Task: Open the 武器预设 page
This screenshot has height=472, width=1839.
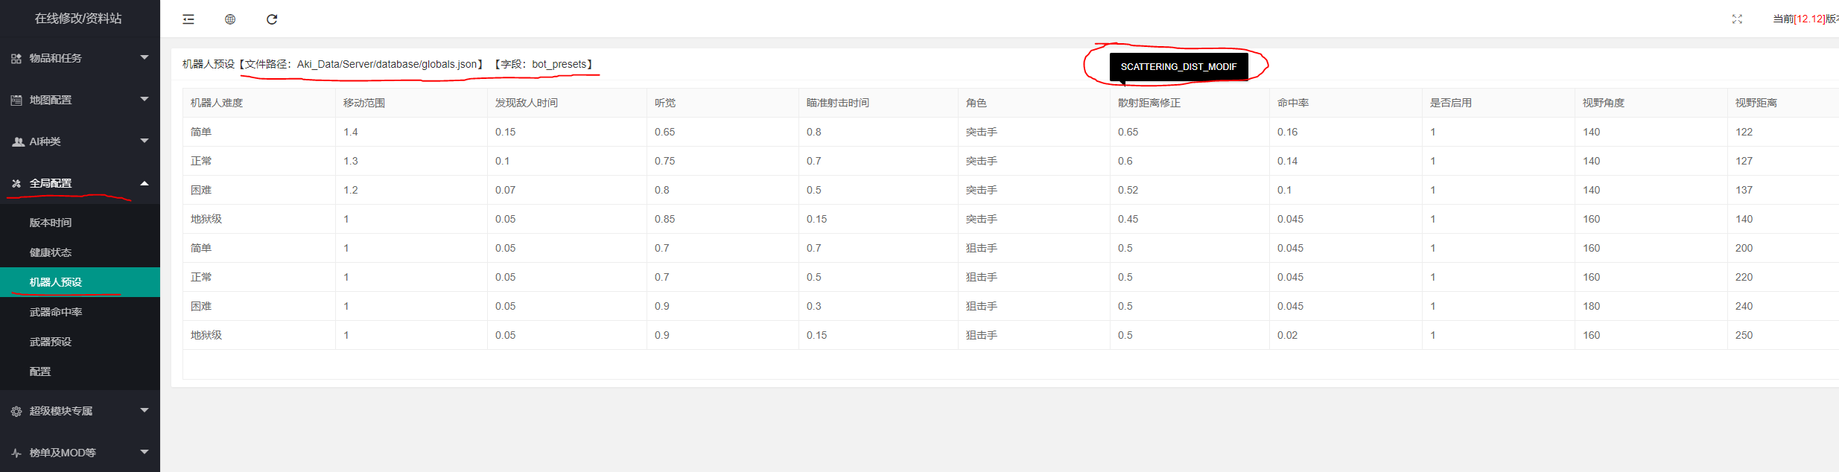Action: click(x=51, y=342)
